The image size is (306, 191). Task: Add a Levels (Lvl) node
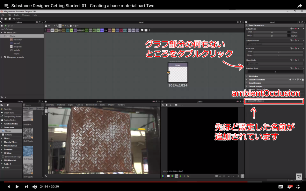coord(98,30)
